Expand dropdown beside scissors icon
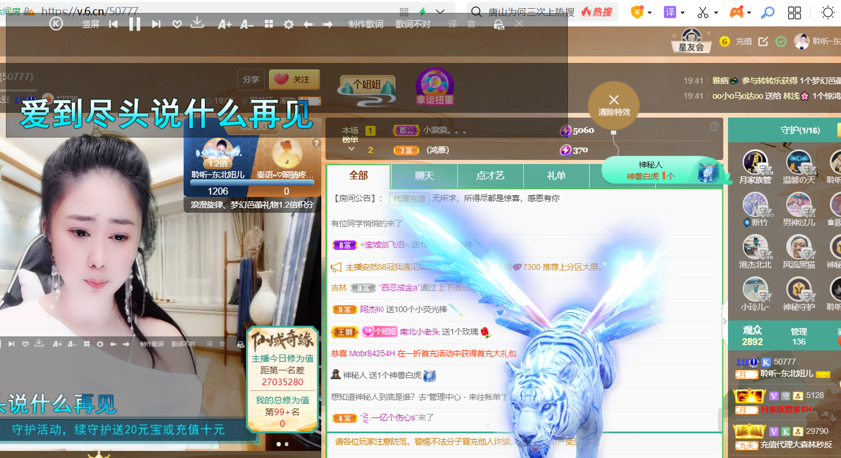The height and width of the screenshot is (458, 841). [x=716, y=12]
